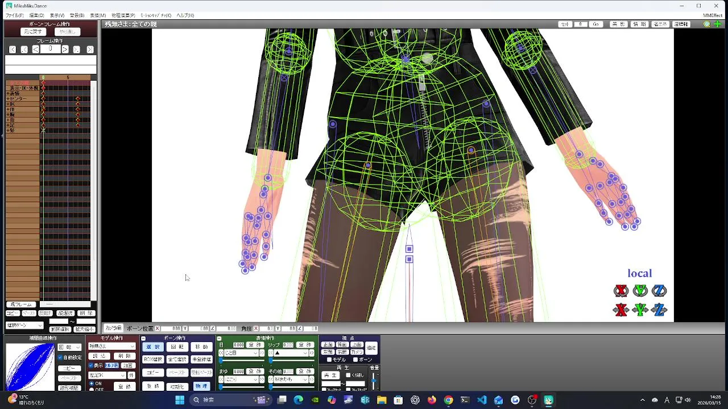Toggle 自動設定 checkbox in interpolation panel
Image resolution: width=728 pixels, height=409 pixels.
60,357
